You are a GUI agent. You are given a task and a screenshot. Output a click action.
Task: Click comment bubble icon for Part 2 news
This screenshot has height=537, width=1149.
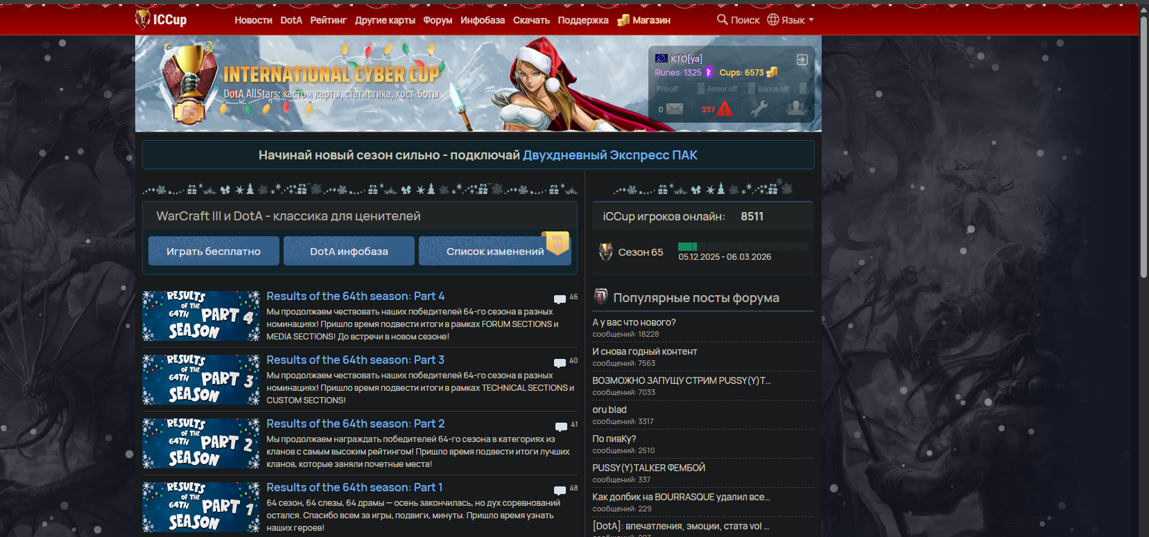(561, 426)
